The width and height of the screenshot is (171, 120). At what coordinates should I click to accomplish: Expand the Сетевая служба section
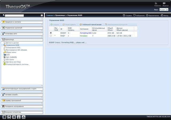[x=22, y=95]
